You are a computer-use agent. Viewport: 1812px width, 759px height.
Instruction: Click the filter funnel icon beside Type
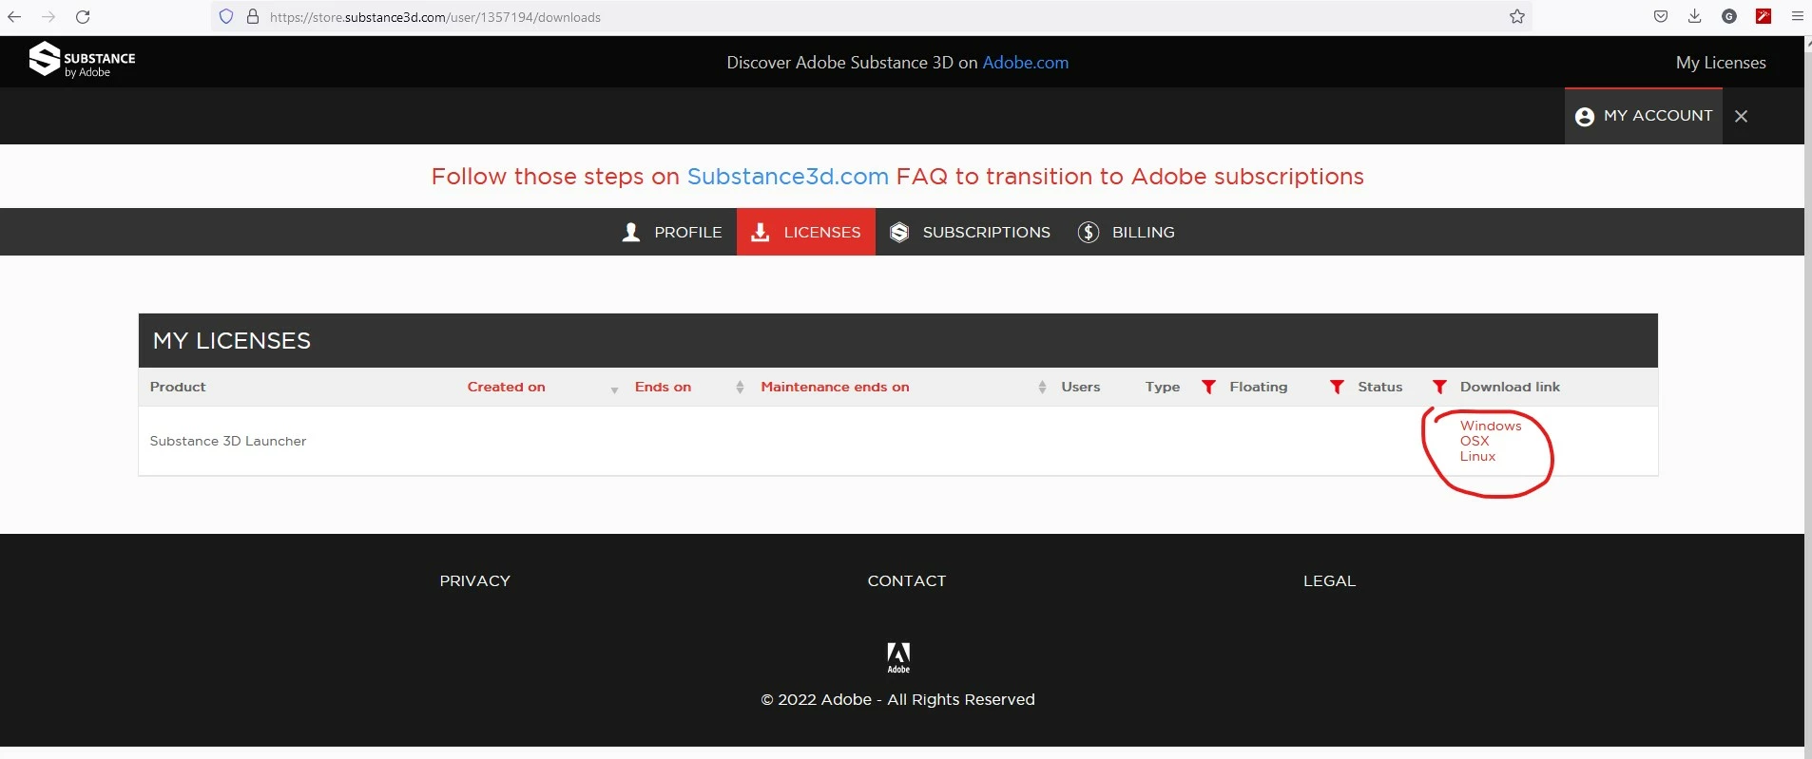1208,387
